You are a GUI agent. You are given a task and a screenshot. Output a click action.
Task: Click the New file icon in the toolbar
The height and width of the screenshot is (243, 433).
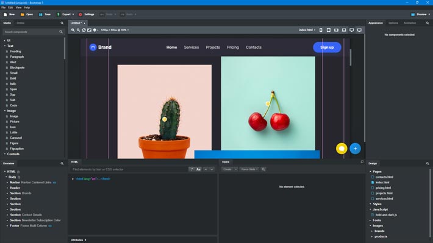[x=5, y=15]
